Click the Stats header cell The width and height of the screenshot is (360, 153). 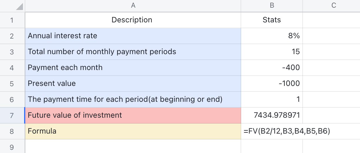coord(271,20)
